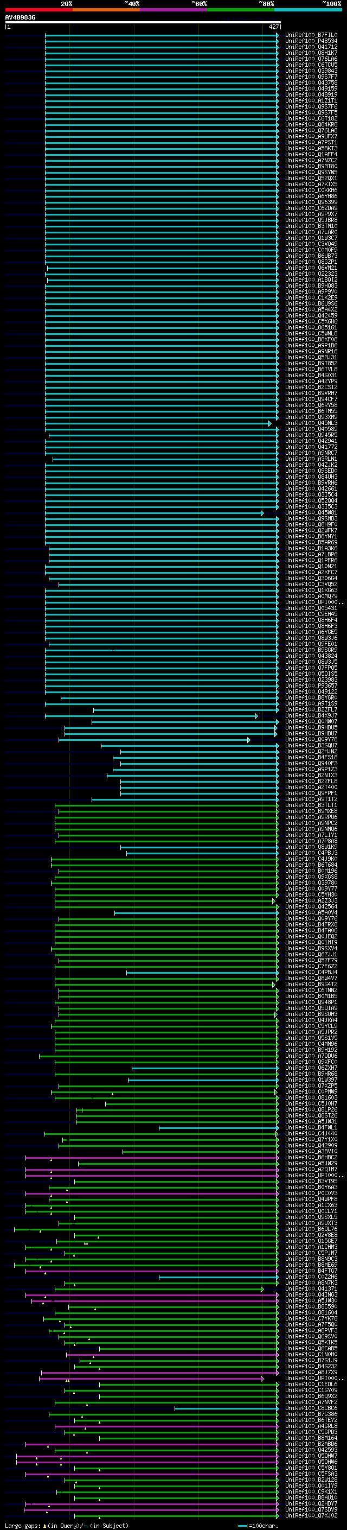Click label UniRef100_Q1AFF4

click(311, 155)
